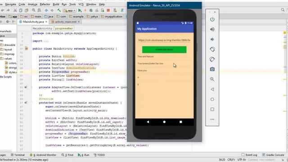This screenshot has height=162, width=288.
Task: Select the values folder in project tree
Action: click(x=6, y=58)
